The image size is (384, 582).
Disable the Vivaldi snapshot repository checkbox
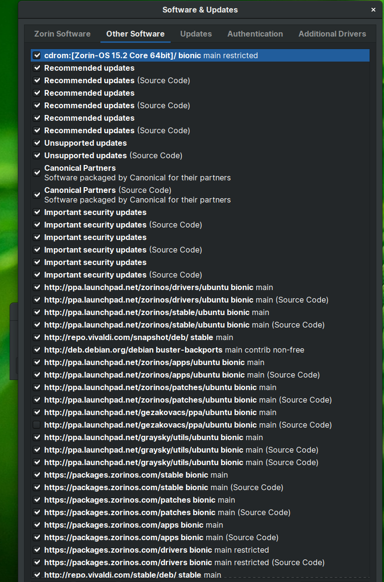37,337
